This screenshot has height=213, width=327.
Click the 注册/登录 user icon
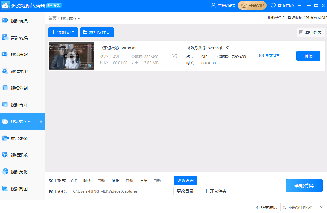(213, 5)
